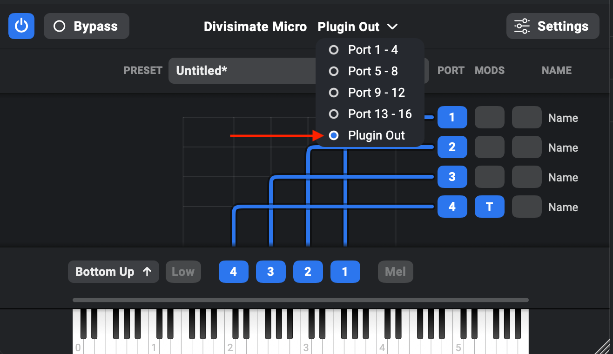Click the sliders icon in Settings
The image size is (613, 354).
tap(522, 26)
